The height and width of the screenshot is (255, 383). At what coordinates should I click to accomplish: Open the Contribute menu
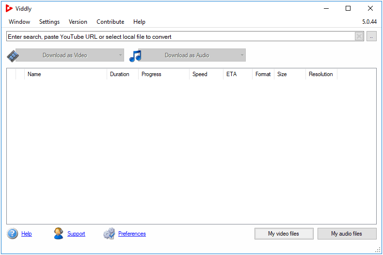click(x=111, y=22)
